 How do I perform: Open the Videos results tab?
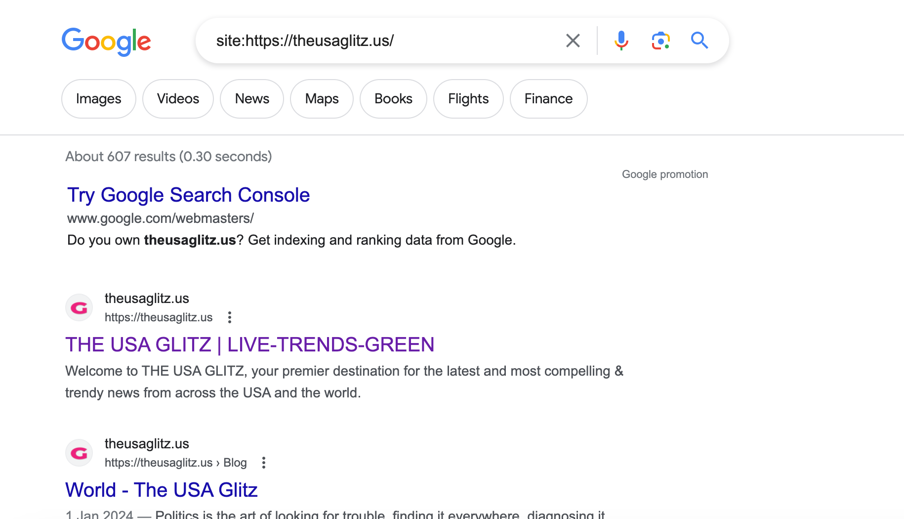(177, 98)
